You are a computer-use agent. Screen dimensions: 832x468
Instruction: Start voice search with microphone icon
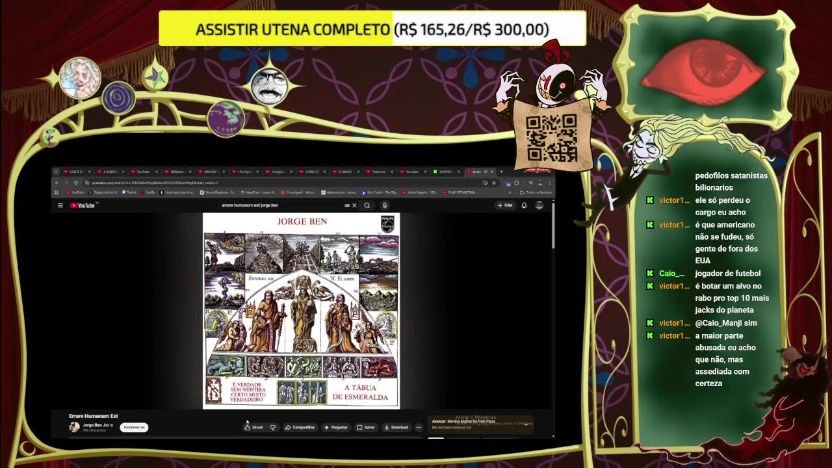(x=385, y=205)
